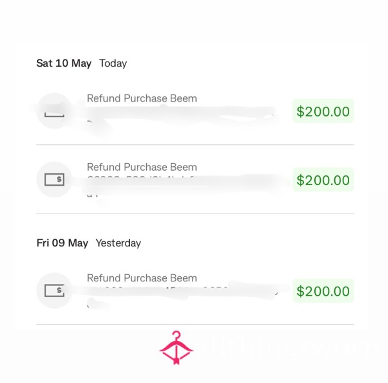Click the divider between the two Saturday refunds
Image resolution: width=388 pixels, height=383 pixels.
tap(195, 144)
